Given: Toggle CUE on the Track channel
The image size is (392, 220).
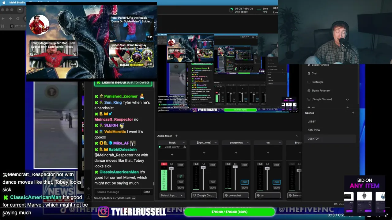Looking at the screenshot, I should click(x=181, y=182).
